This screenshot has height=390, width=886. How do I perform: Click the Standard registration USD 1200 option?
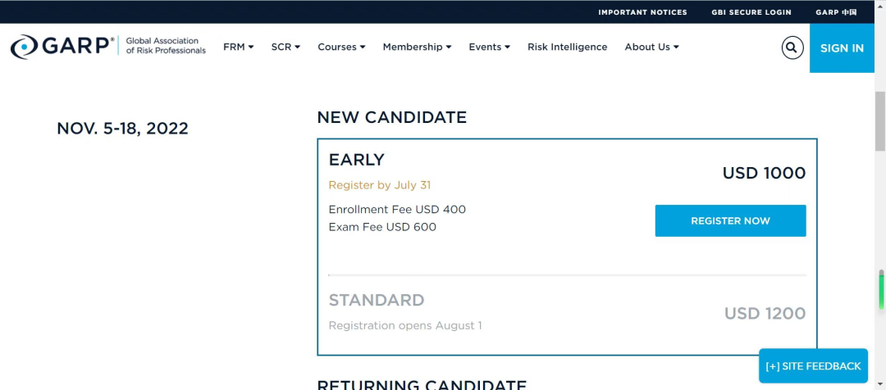coord(765,313)
